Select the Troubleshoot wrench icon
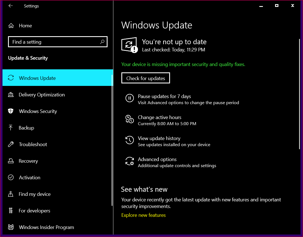The width and height of the screenshot is (303, 237). pyautogui.click(x=11, y=144)
